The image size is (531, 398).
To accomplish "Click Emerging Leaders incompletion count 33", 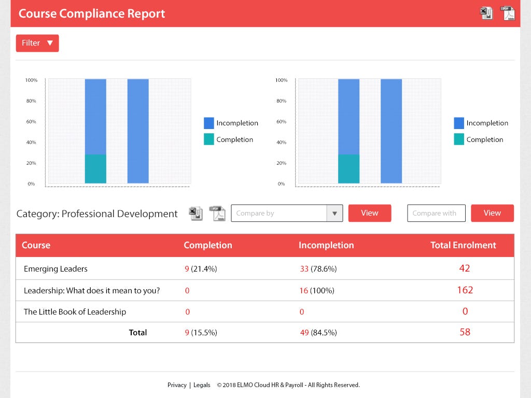I will (304, 269).
